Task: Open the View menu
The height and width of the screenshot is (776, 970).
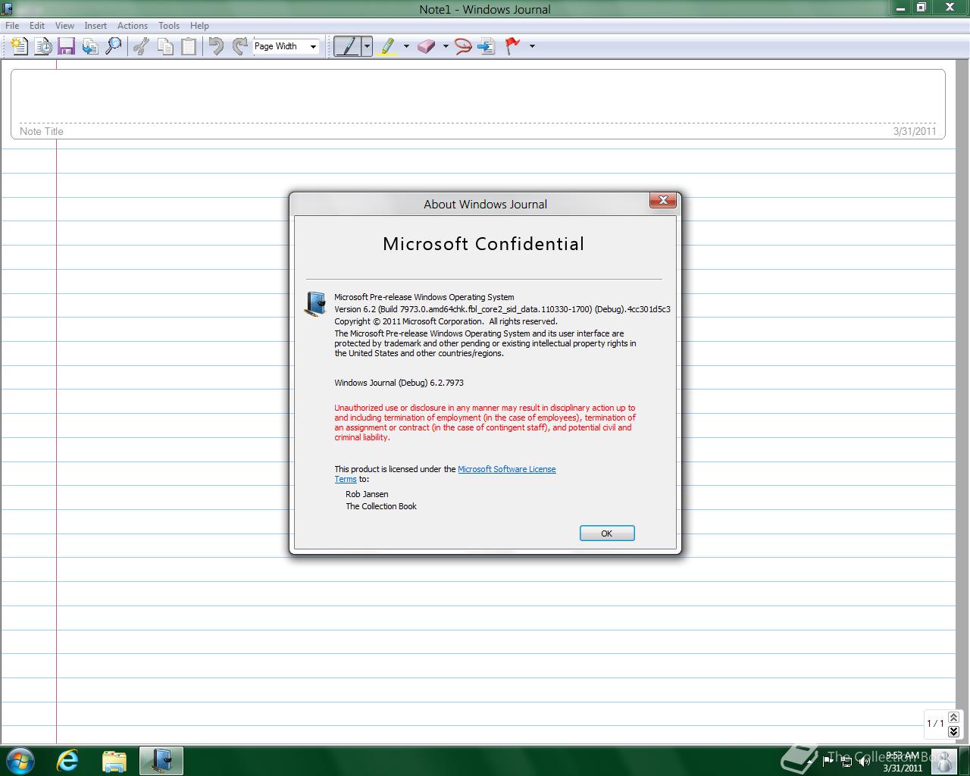Action: click(64, 25)
